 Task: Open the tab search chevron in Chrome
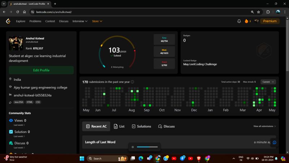click(x=4, y=4)
